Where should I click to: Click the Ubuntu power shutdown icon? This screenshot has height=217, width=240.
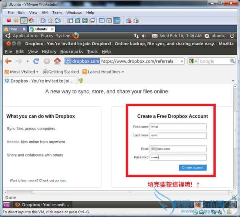(x=232, y=36)
